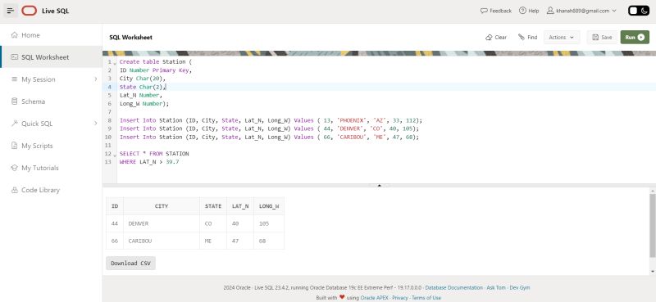
Task: Click the LAT_N column header
Action: 240,206
